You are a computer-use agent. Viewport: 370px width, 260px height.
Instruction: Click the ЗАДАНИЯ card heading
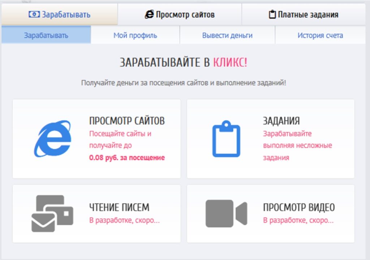coord(281,121)
